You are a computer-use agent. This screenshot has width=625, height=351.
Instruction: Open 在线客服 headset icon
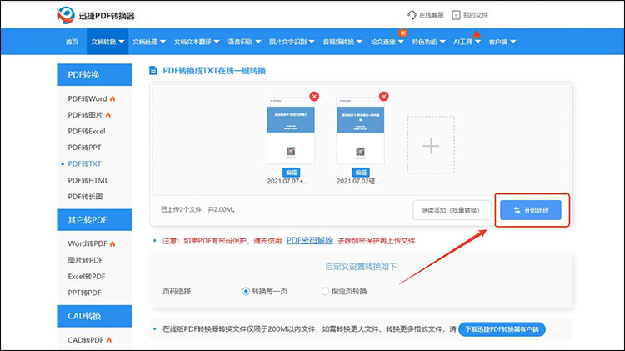(x=412, y=15)
